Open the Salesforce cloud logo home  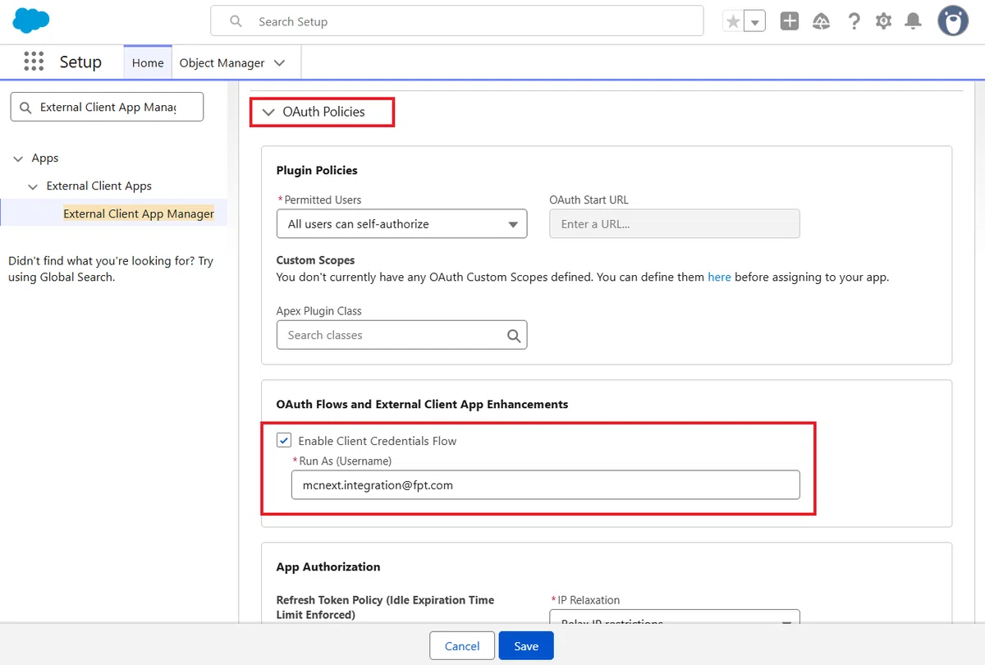(31, 21)
